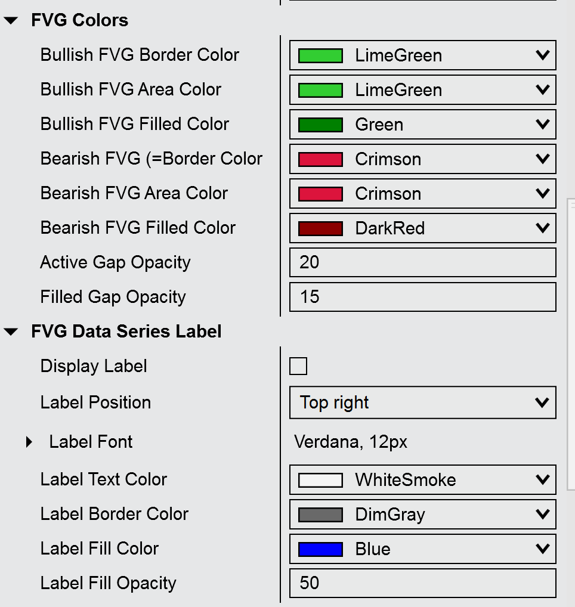This screenshot has width=575, height=607.
Task: Edit the Label Fill Opacity value
Action: pos(422,583)
